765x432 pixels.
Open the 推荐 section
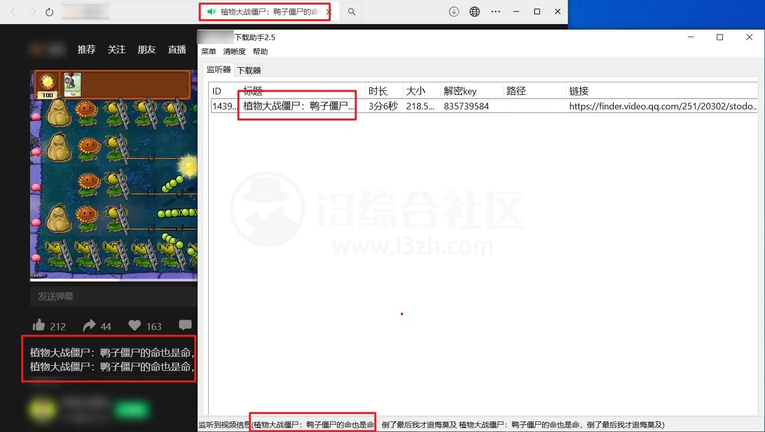pos(86,49)
